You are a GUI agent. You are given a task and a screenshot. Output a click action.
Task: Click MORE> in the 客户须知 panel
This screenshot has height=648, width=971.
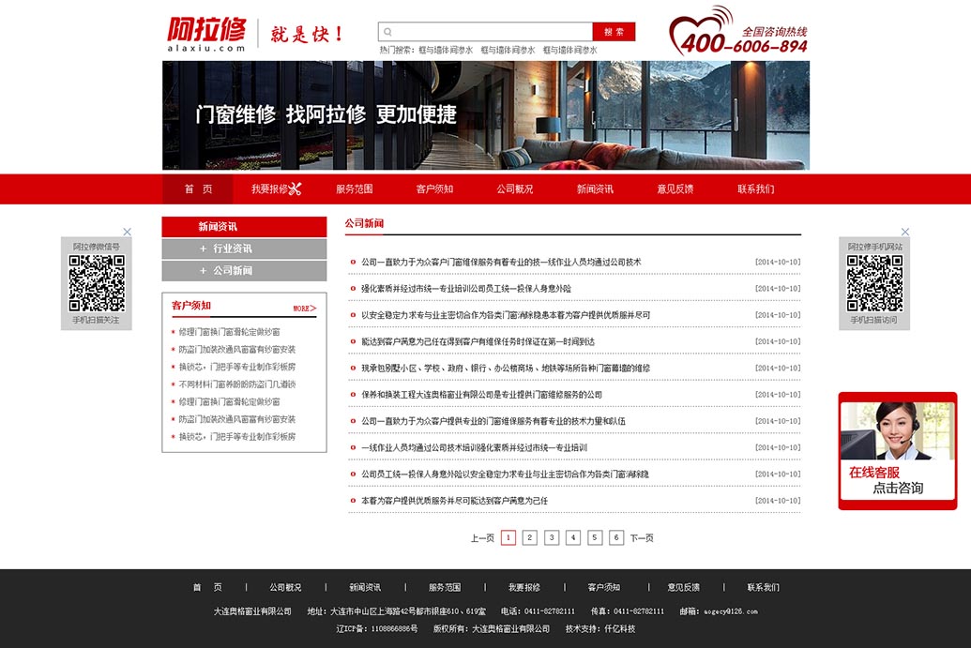coord(304,308)
